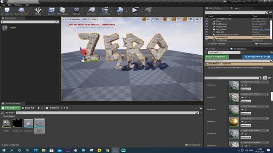Image resolution: width=273 pixels, height=153 pixels.
Task: Open viewport options arrow menu
Action: [64, 19]
